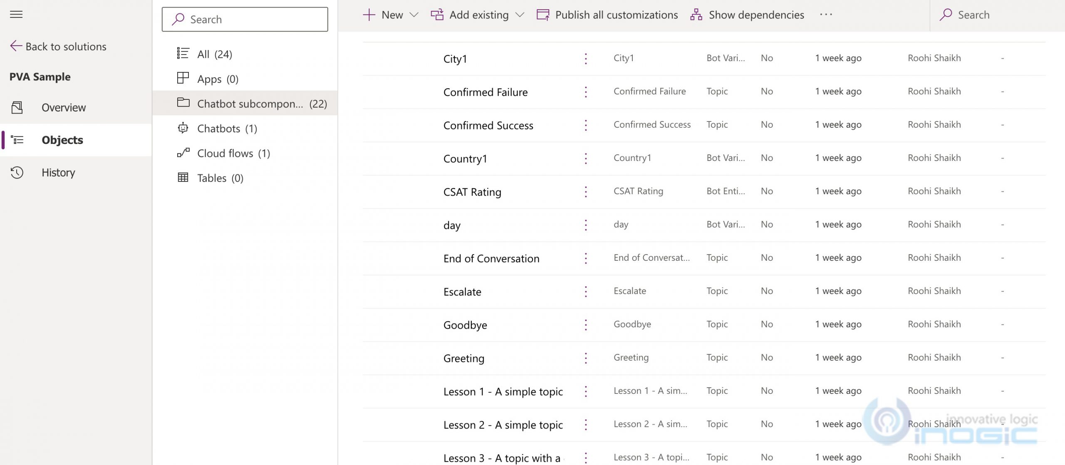Click the Cloud flows (1) expander
The height and width of the screenshot is (465, 1065).
[234, 152]
